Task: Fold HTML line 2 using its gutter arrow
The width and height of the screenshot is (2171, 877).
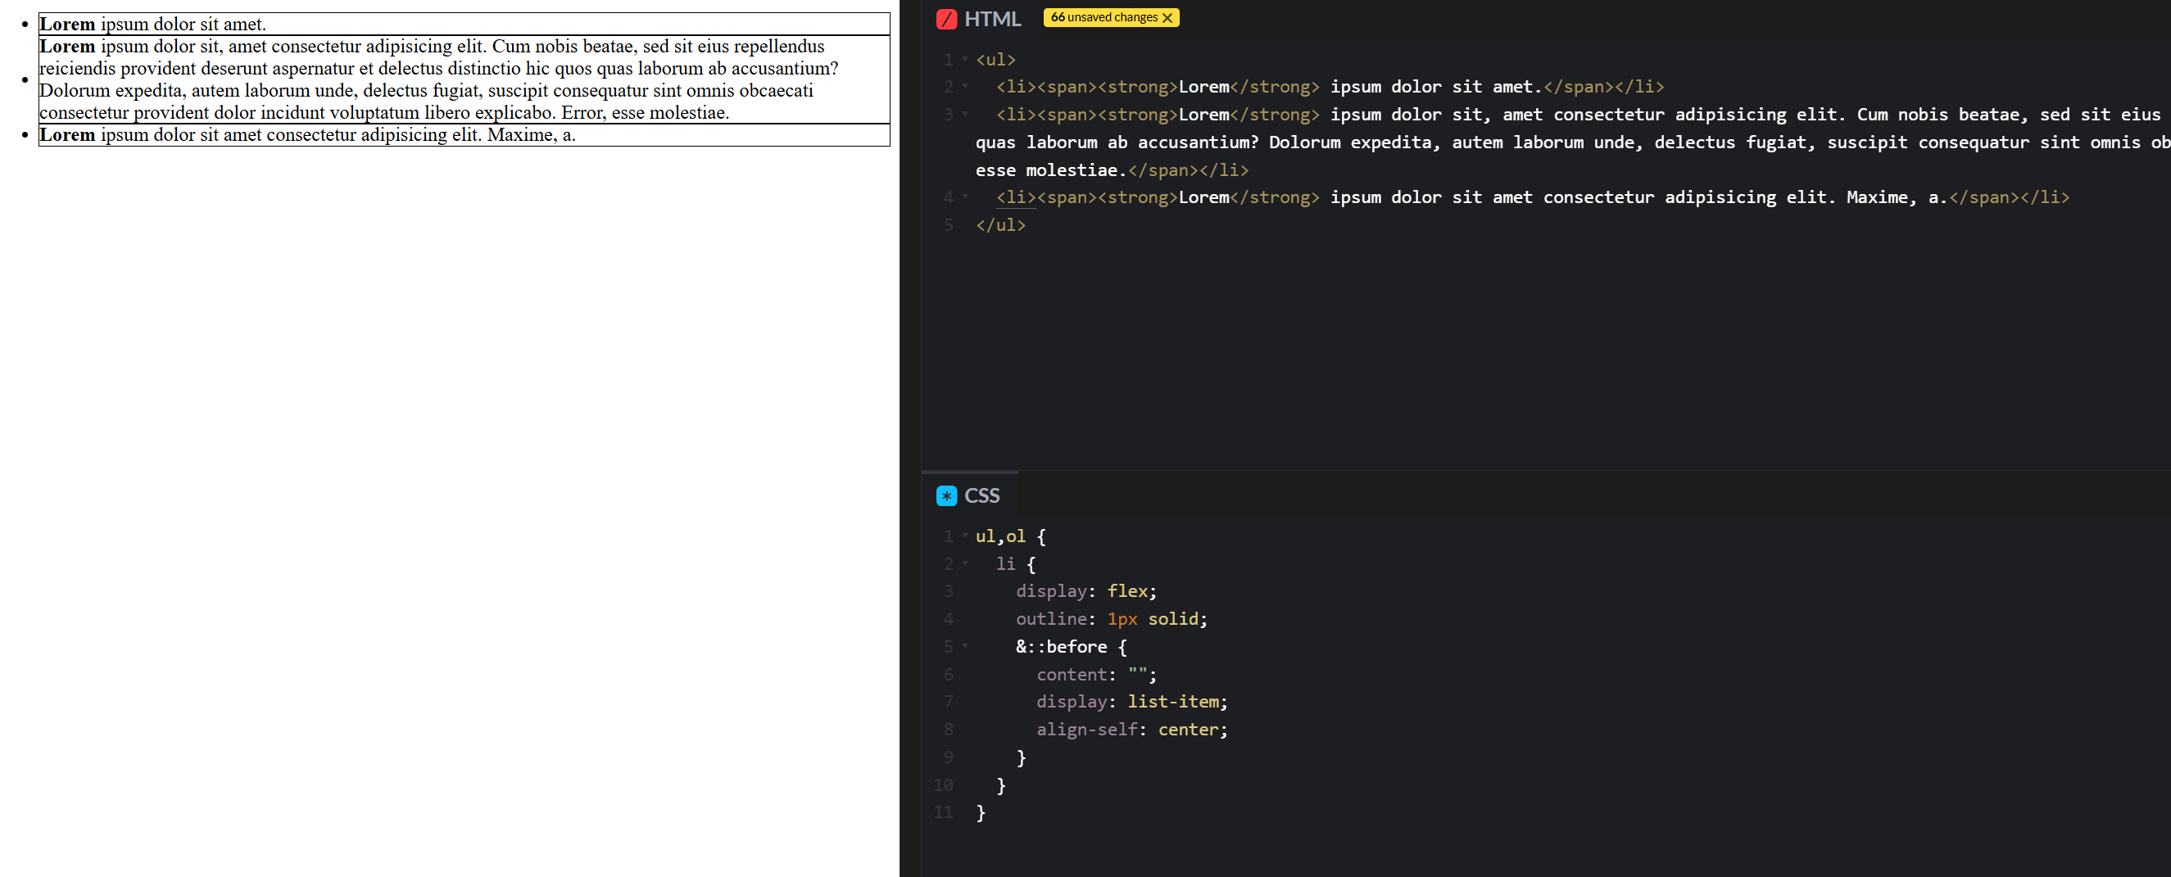Action: tap(965, 87)
